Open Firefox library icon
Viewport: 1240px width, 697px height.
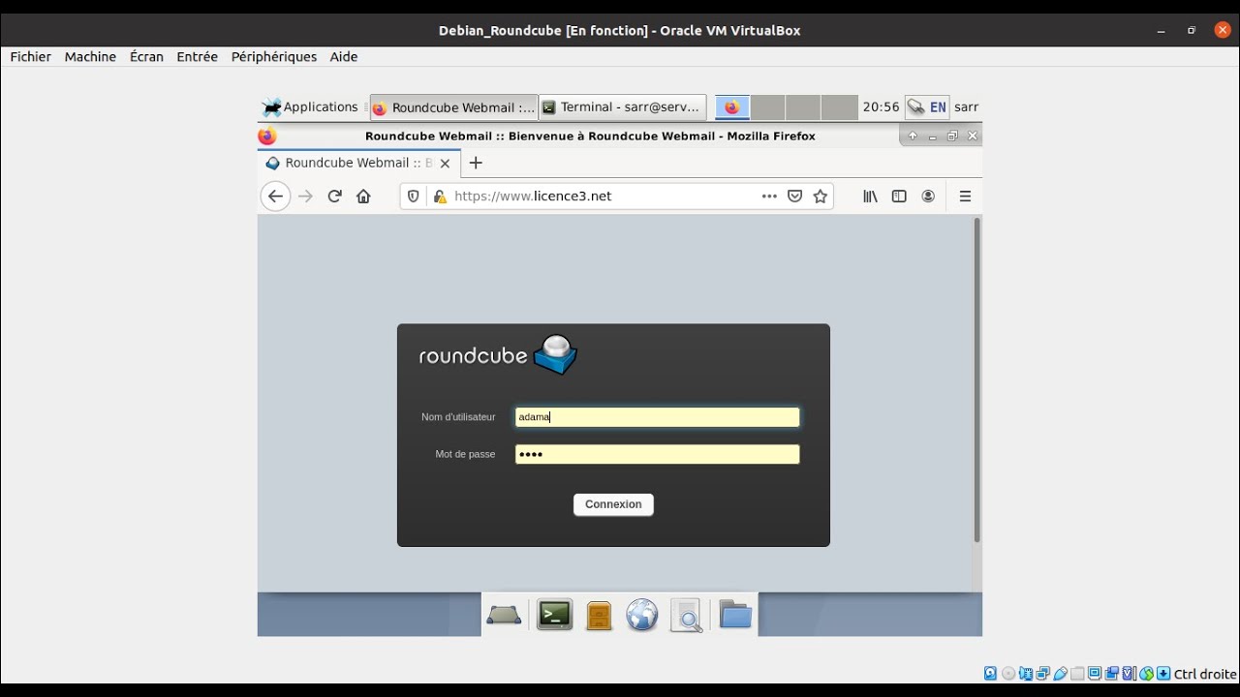870,197
